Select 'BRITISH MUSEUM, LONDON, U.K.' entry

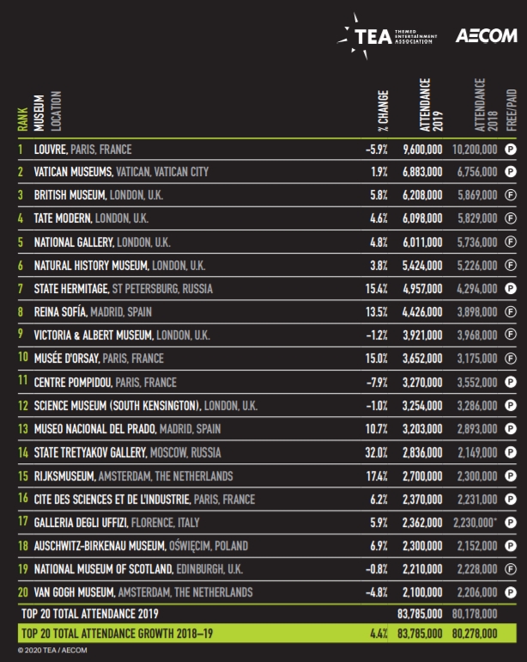point(98,195)
